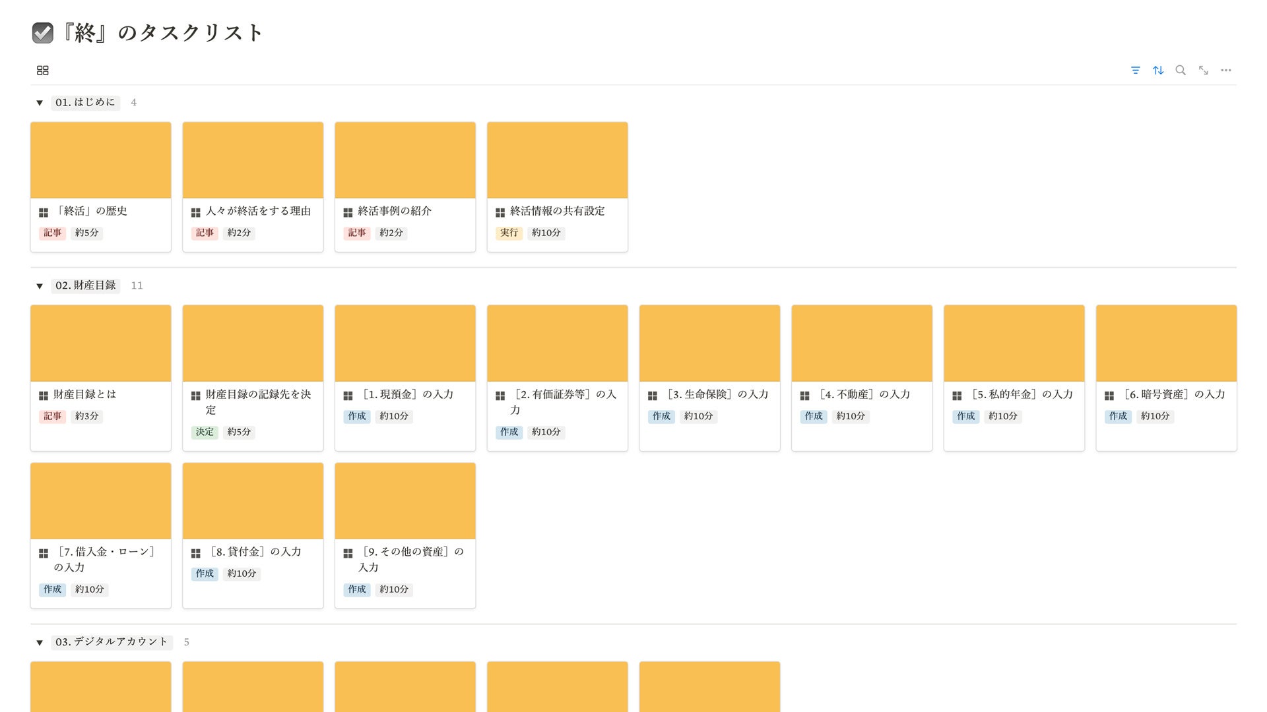The image size is (1267, 712).
Task: Collapse the 03. デジタルアカウント group
Action: [40, 643]
